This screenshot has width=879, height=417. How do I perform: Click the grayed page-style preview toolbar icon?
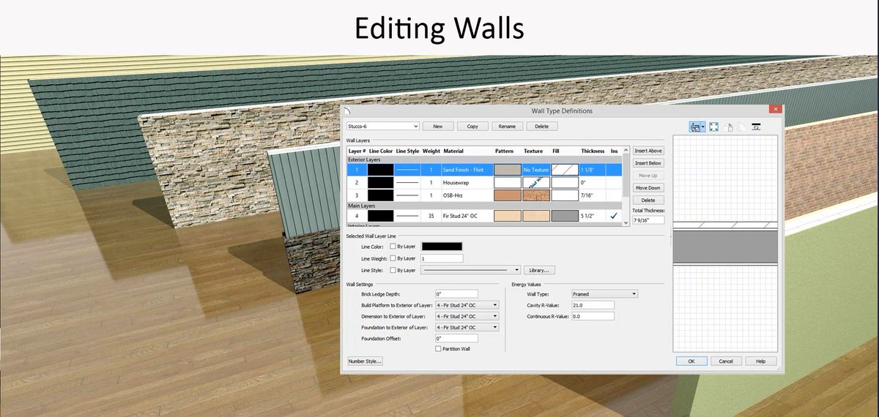click(x=741, y=127)
